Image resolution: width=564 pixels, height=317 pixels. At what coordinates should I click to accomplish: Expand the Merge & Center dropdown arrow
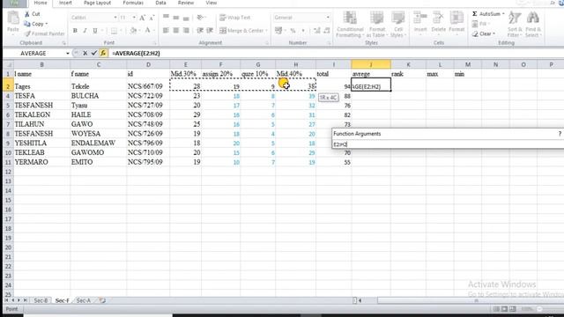(x=266, y=31)
